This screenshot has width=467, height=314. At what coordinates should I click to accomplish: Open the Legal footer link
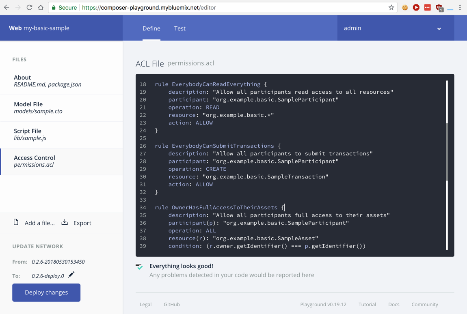[x=146, y=305]
